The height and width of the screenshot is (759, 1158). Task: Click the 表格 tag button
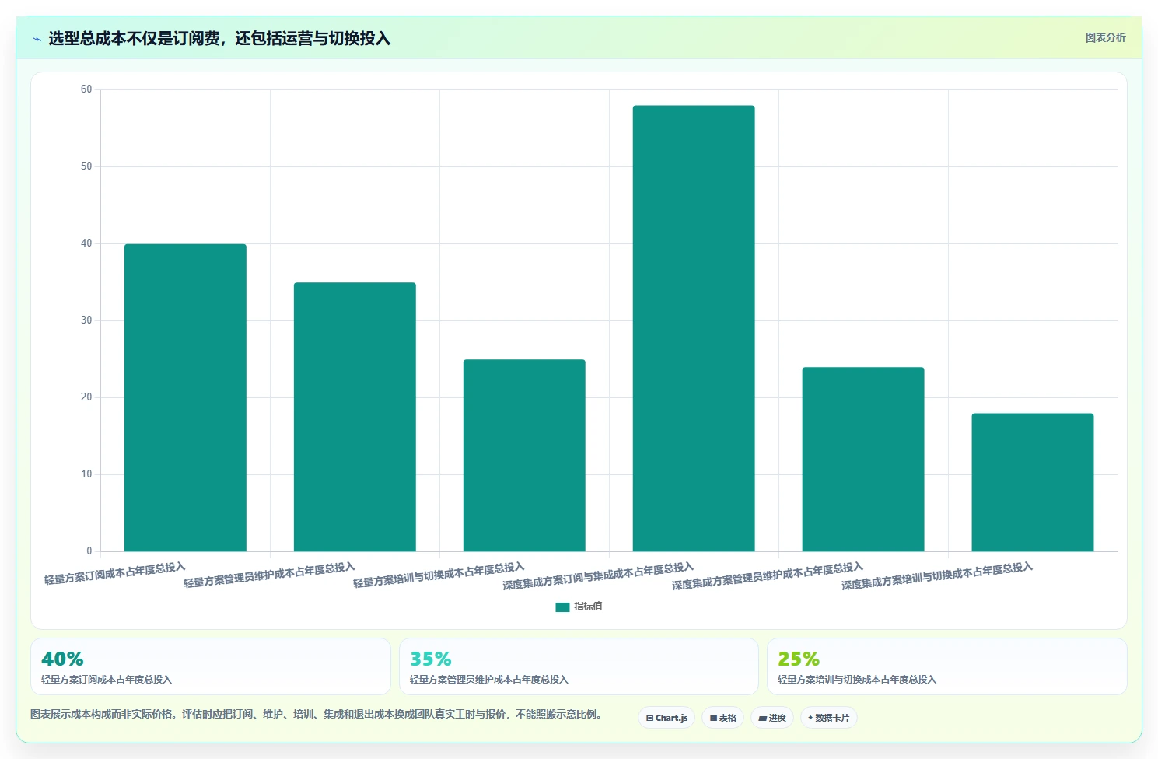(x=722, y=718)
